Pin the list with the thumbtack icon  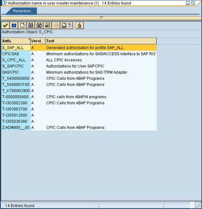pos(79,26)
